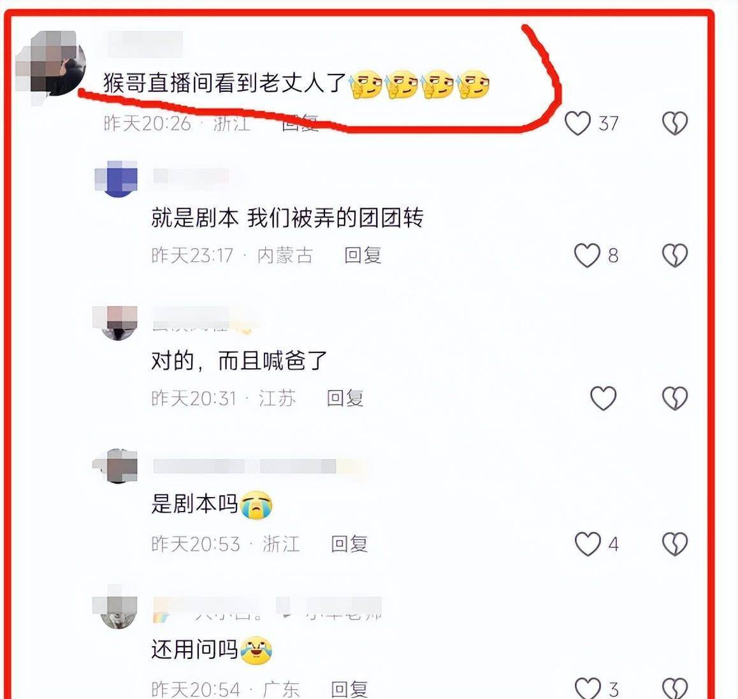The image size is (738, 699).
Task: Like the 就是剧本 comment with 8 likes
Action: (587, 256)
